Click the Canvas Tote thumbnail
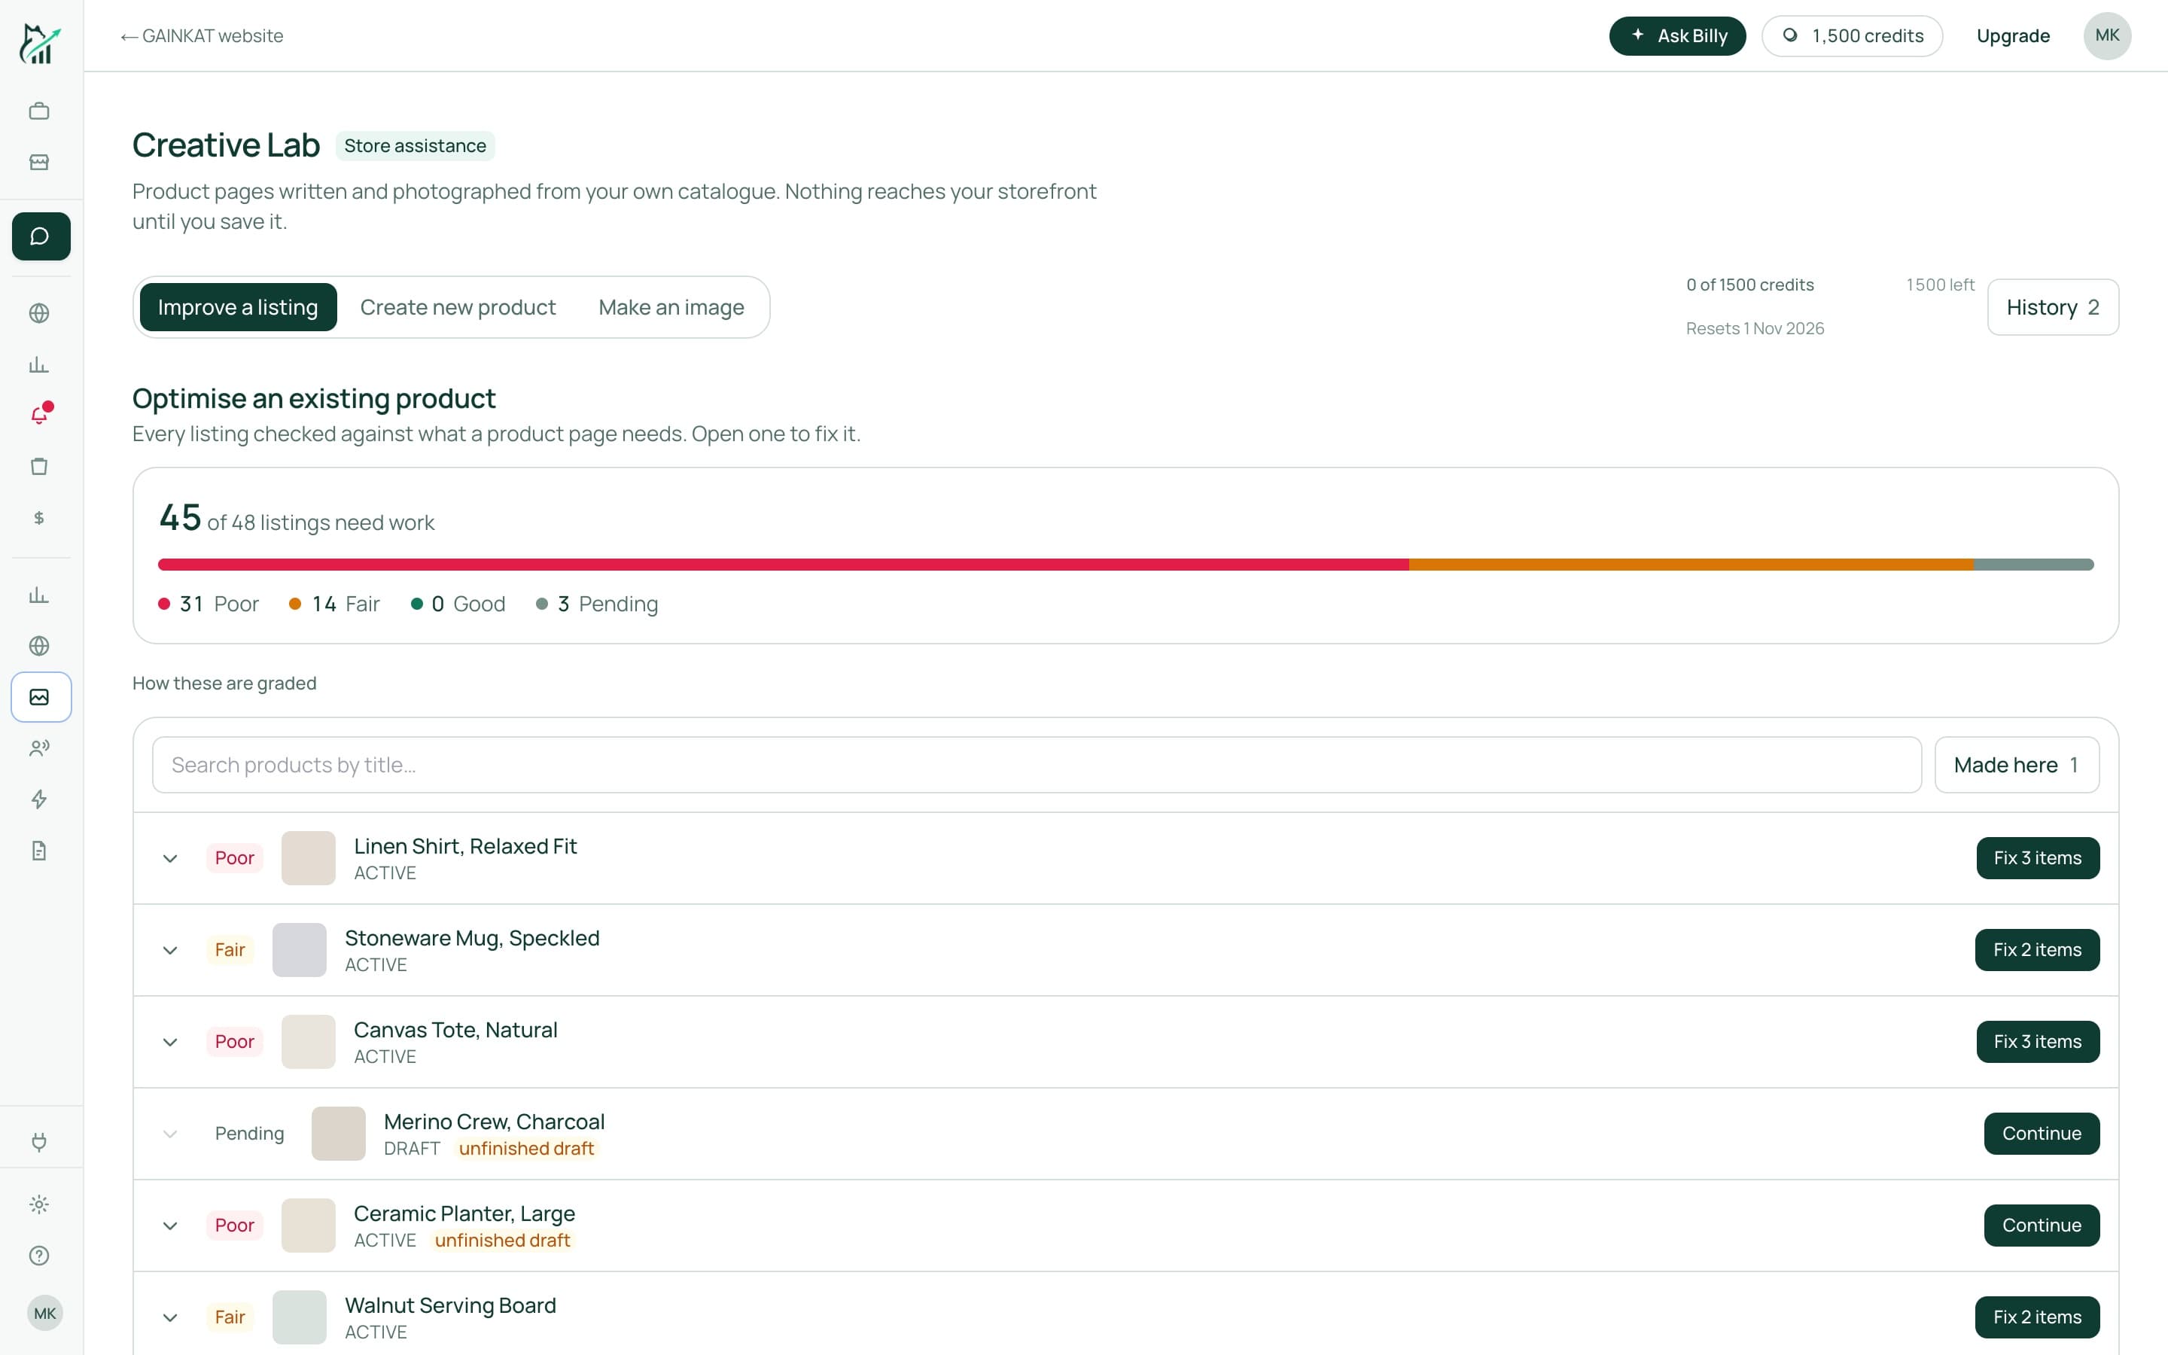 pos(308,1043)
